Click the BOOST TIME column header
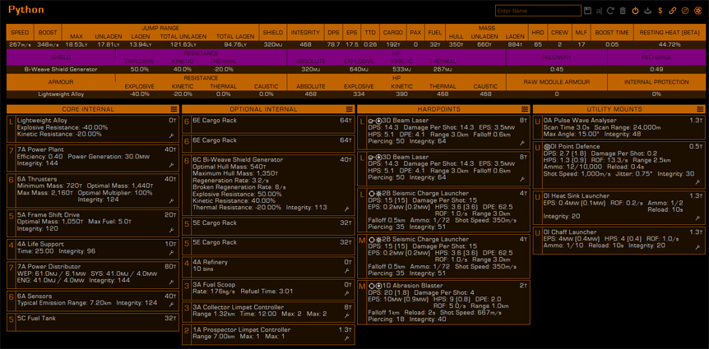709x349 pixels. [612, 33]
